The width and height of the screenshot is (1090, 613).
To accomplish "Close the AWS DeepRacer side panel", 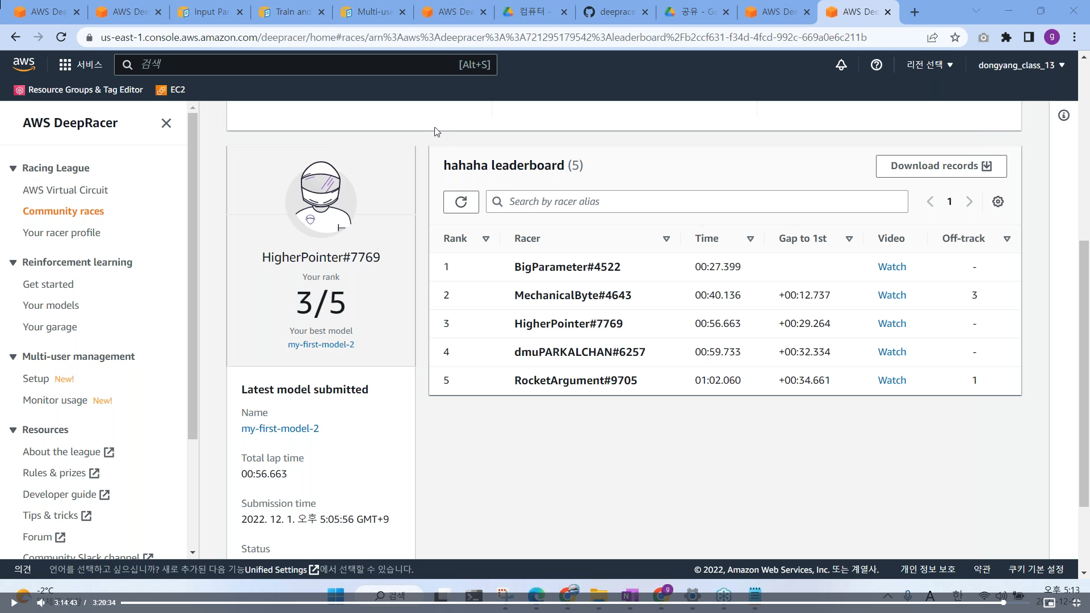I will click(166, 123).
